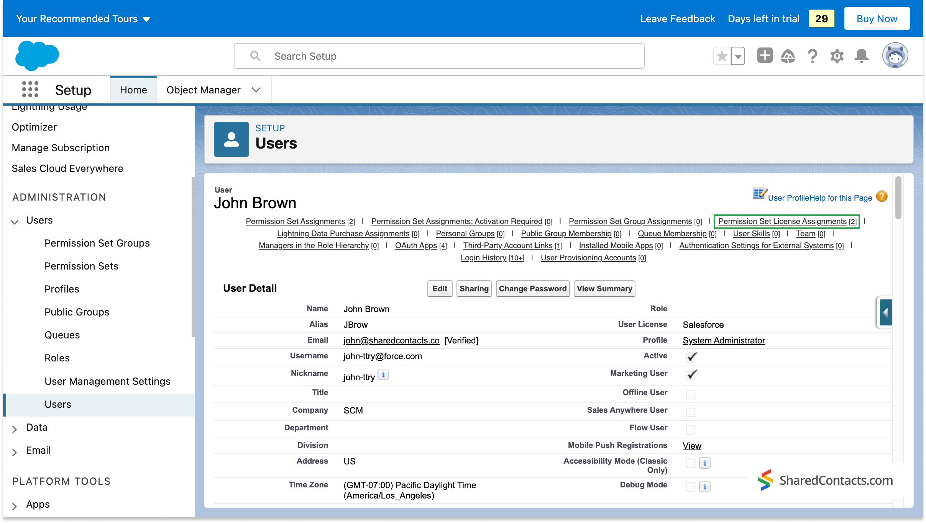The image size is (926, 523).
Task: Click the Sharing button
Action: click(x=474, y=289)
